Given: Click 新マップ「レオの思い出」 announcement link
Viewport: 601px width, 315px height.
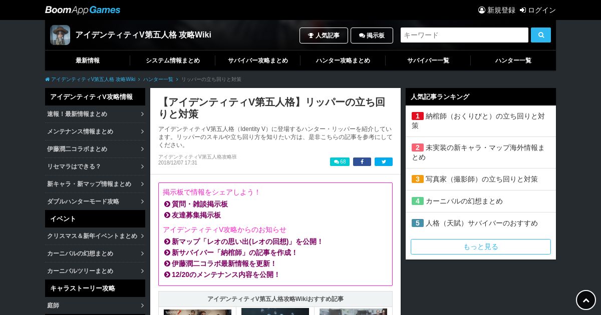Looking at the screenshot, I should point(247,241).
